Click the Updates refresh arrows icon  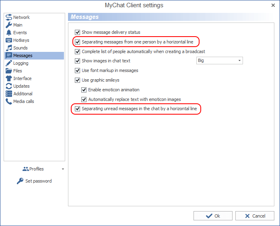[x=8, y=86]
